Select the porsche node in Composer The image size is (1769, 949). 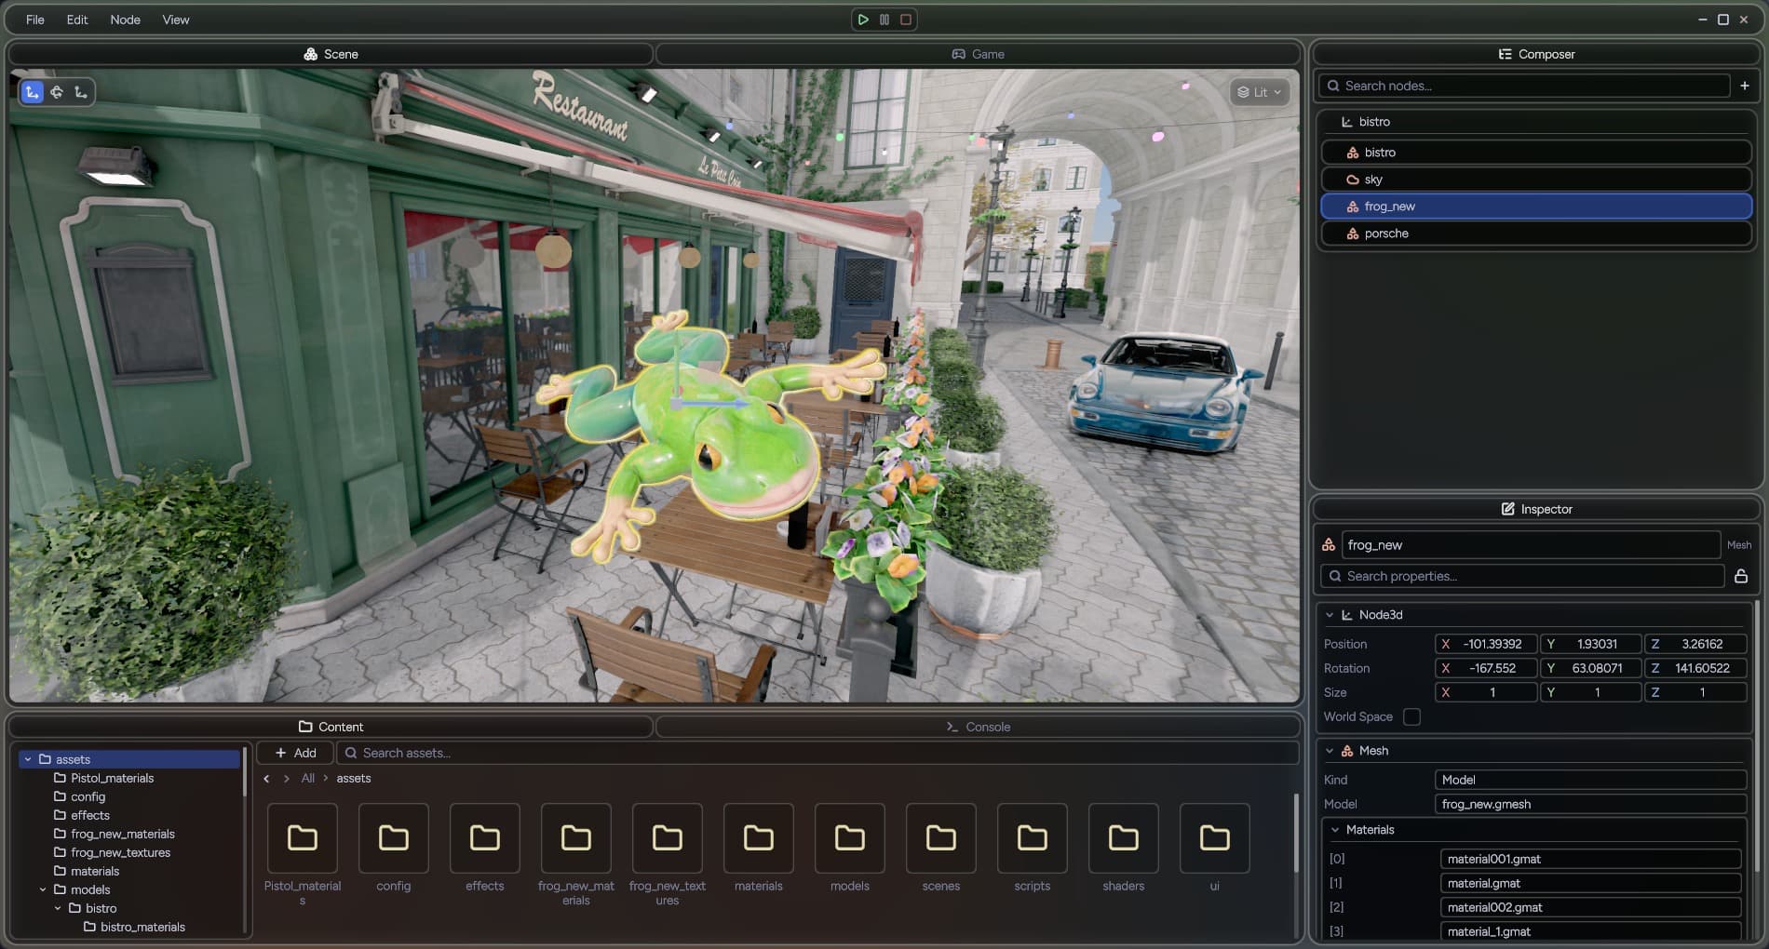point(1536,234)
